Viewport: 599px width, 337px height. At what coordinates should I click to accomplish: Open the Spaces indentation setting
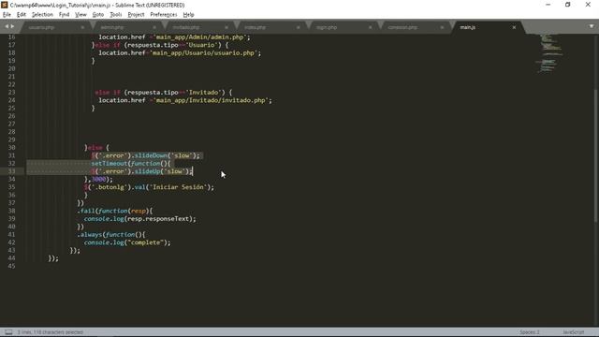(530, 332)
